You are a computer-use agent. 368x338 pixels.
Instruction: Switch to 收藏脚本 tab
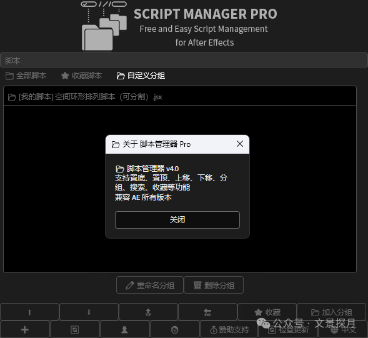(x=81, y=76)
